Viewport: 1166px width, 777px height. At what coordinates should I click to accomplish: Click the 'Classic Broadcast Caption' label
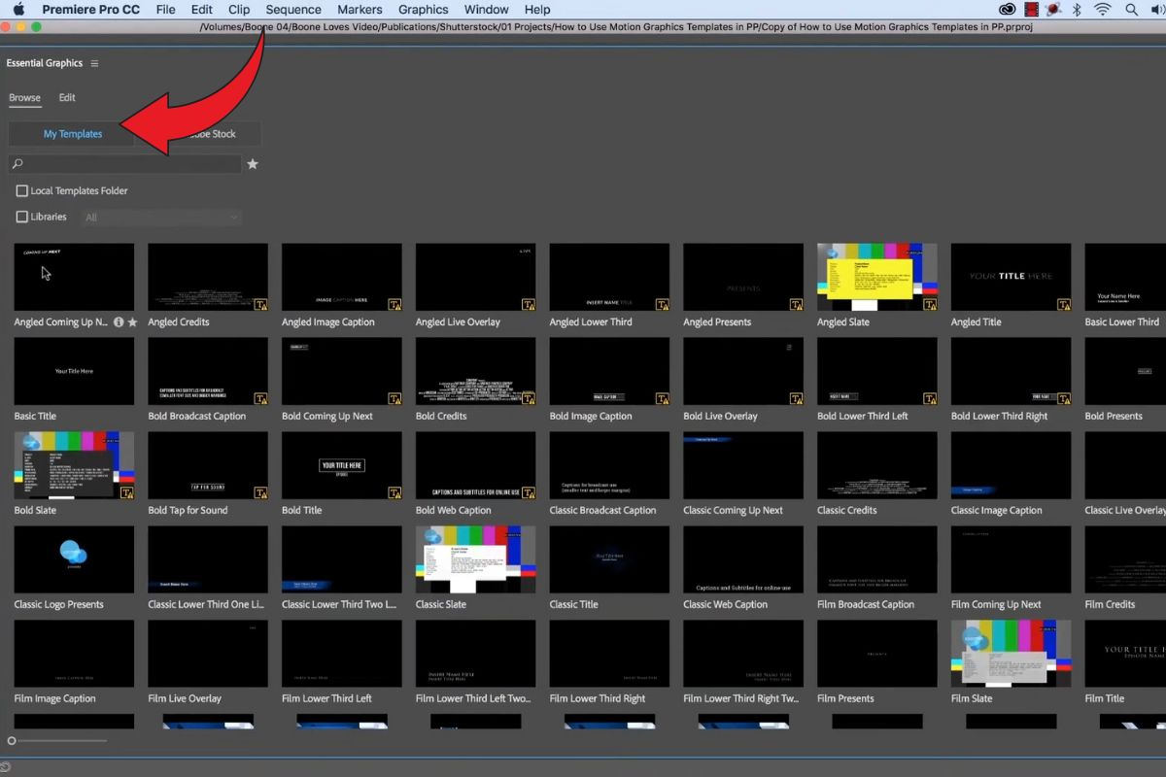pos(603,511)
